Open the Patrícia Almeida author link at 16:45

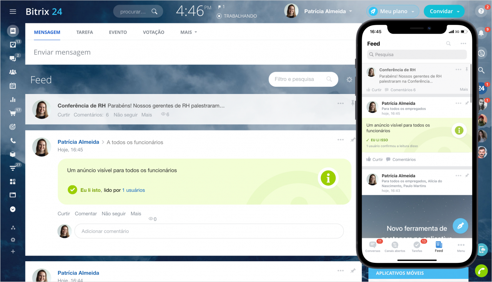point(78,142)
